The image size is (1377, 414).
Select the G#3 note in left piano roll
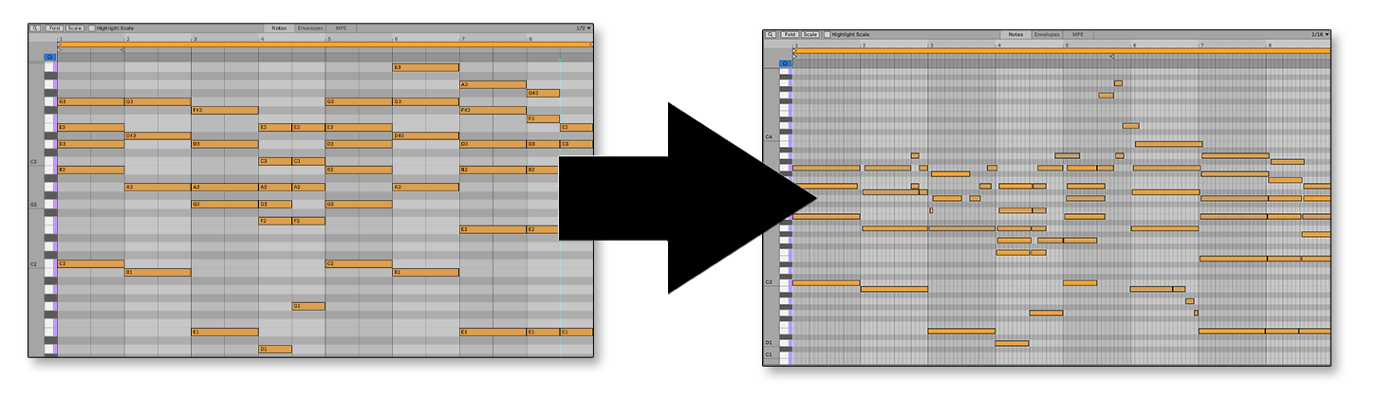[x=543, y=94]
